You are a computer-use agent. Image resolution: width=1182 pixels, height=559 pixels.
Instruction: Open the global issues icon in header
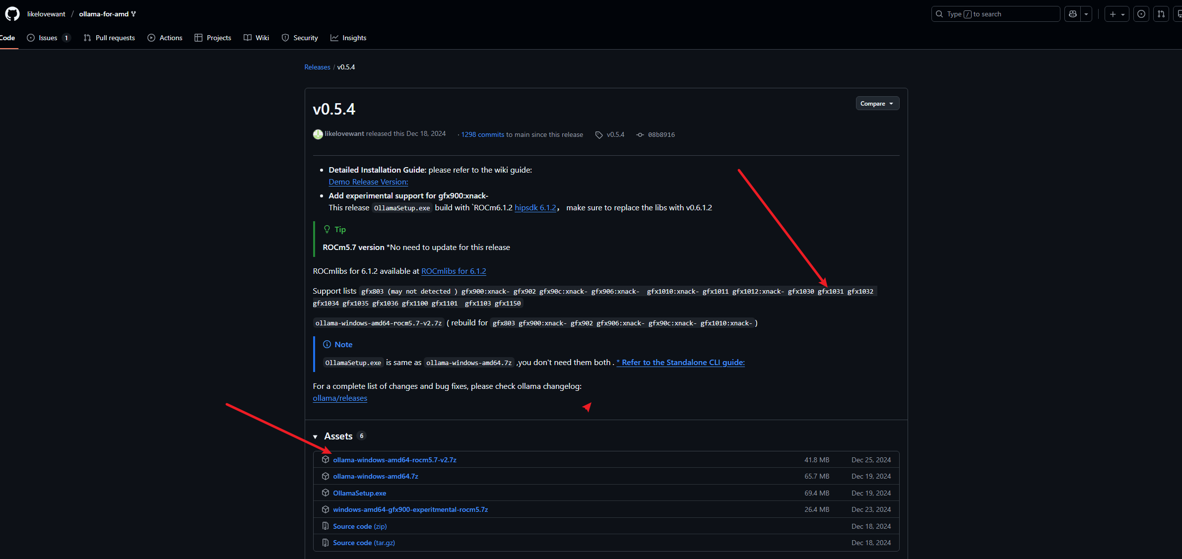[x=1141, y=14]
